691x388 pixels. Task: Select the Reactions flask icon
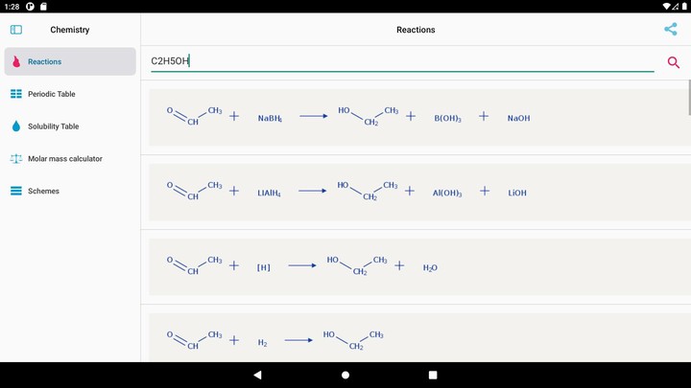coord(16,61)
